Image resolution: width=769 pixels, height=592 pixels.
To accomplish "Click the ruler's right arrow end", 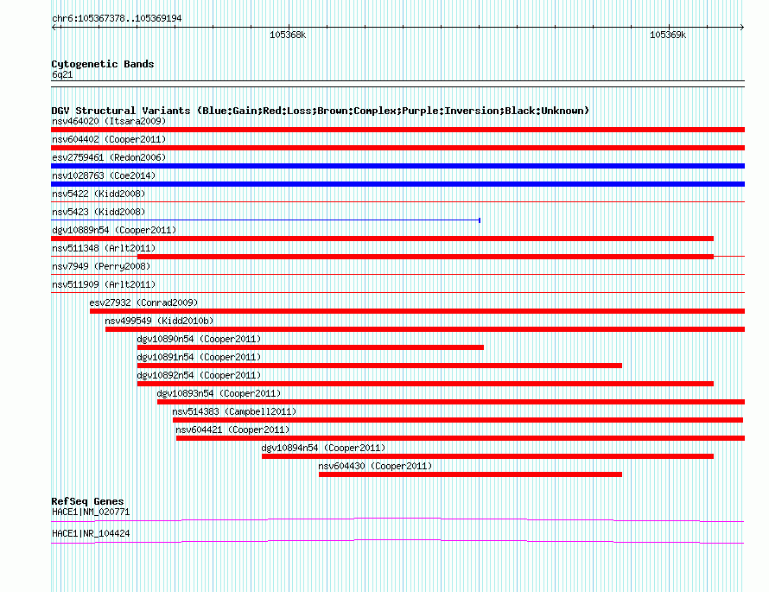I will (x=742, y=28).
